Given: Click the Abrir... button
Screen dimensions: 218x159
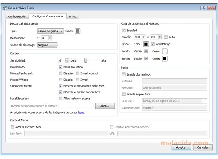Looking at the screenshot, I should (x=105, y=106).
